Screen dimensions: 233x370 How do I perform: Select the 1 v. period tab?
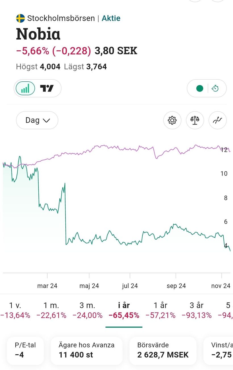[x=15, y=310]
